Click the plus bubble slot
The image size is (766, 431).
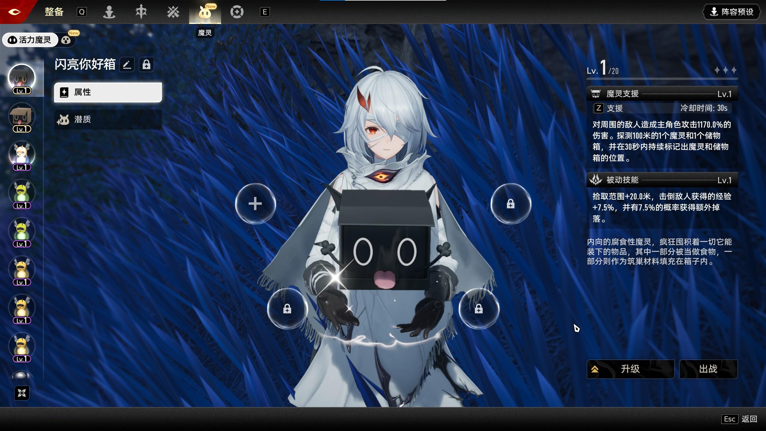[x=255, y=204]
